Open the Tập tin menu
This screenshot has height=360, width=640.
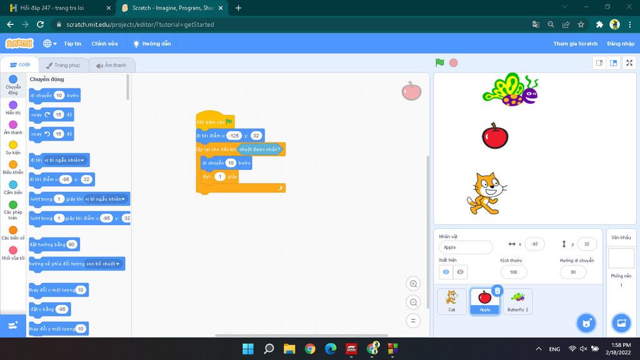(x=72, y=43)
